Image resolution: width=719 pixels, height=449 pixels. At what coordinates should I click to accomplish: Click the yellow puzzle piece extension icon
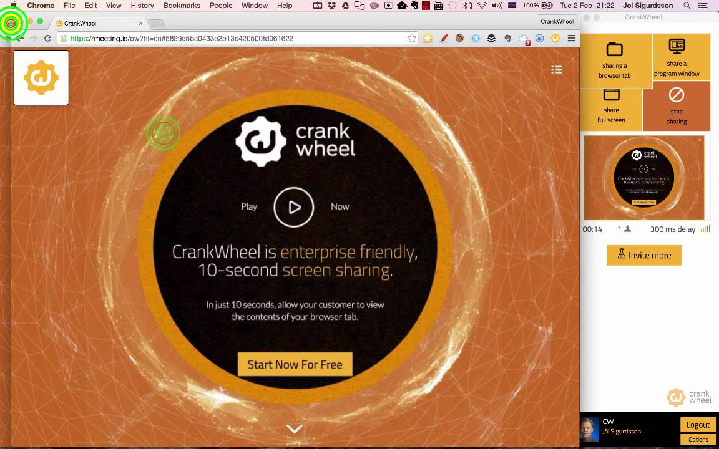coord(428,39)
